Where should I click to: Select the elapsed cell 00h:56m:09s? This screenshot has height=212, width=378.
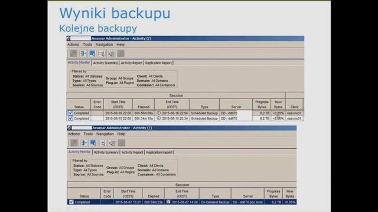pos(144,113)
